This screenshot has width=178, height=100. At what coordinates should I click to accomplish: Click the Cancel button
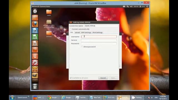103,78
